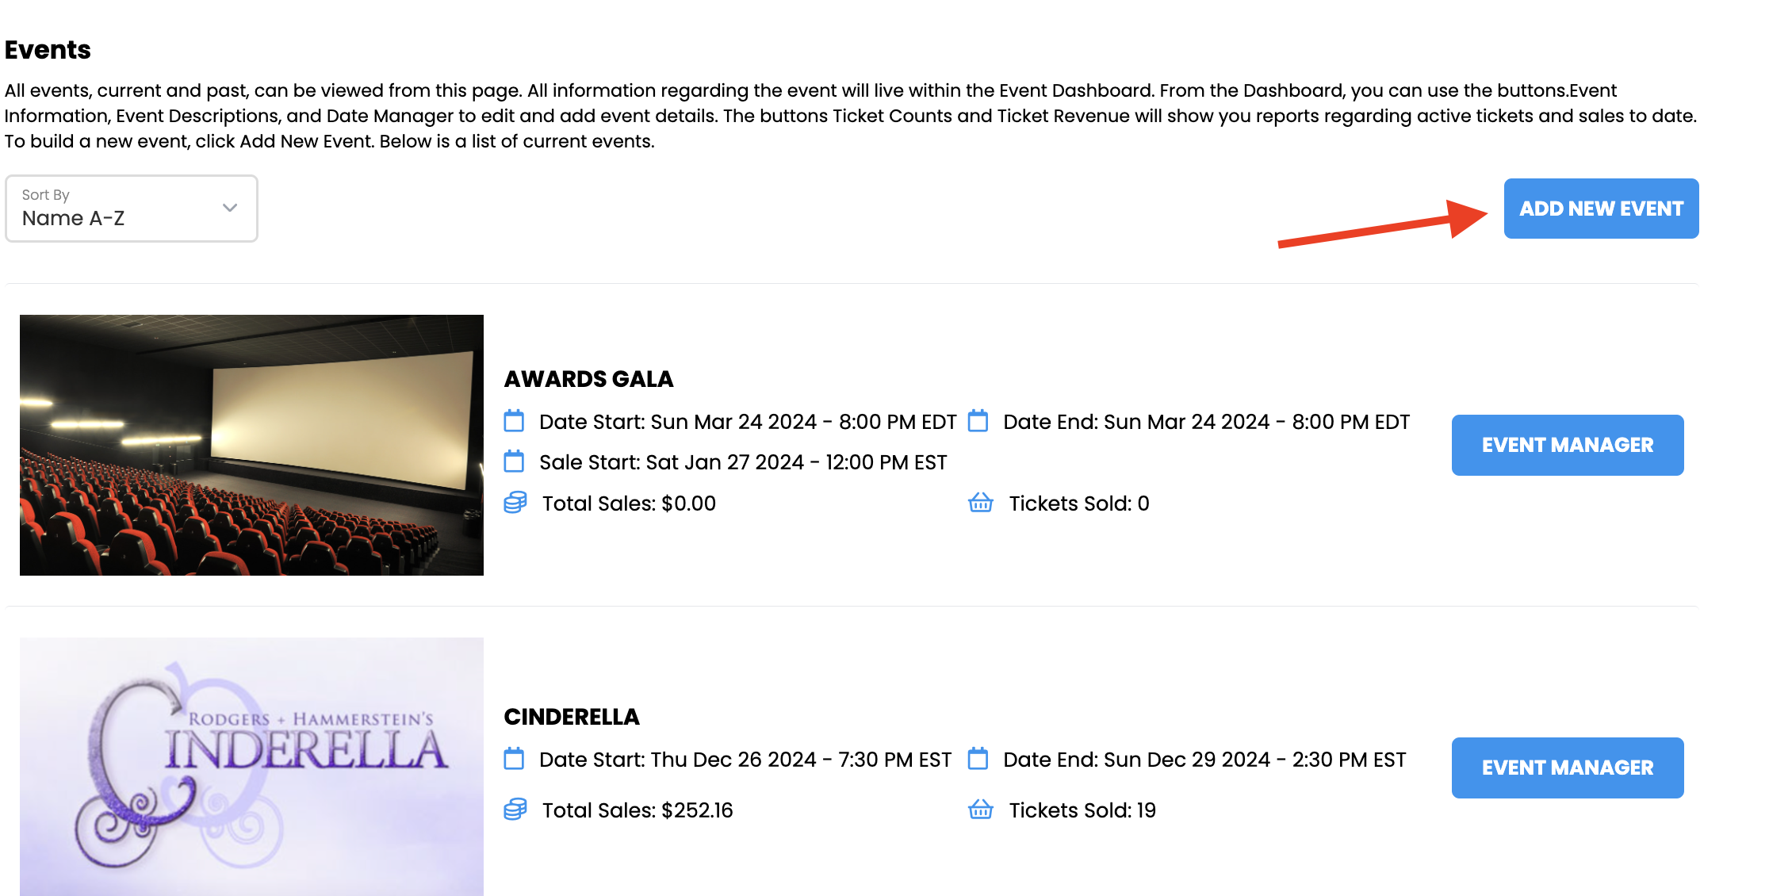Select the Awards Gala theater thumbnail
The height and width of the screenshot is (896, 1792).
(251, 445)
